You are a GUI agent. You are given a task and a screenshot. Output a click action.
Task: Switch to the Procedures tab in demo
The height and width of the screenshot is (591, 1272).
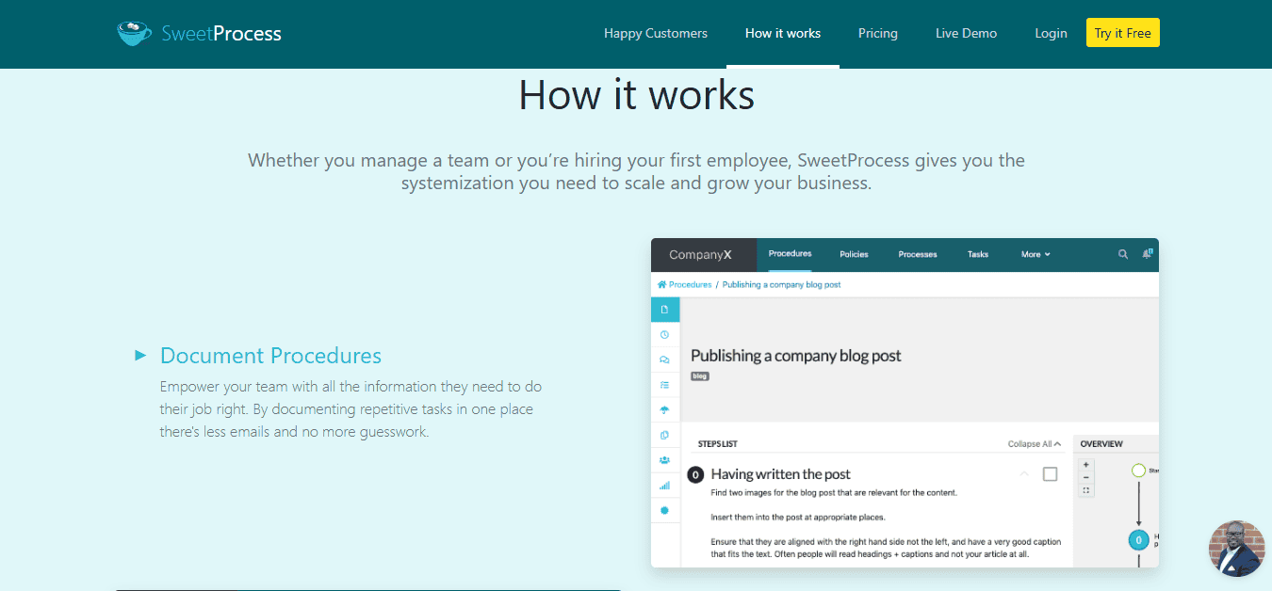tap(790, 254)
